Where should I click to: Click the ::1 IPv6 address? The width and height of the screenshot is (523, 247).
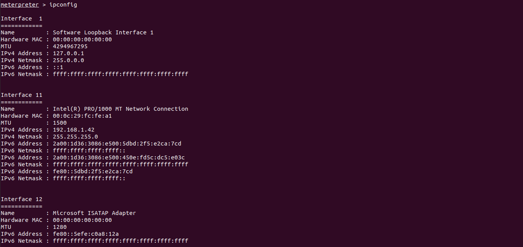click(58, 67)
